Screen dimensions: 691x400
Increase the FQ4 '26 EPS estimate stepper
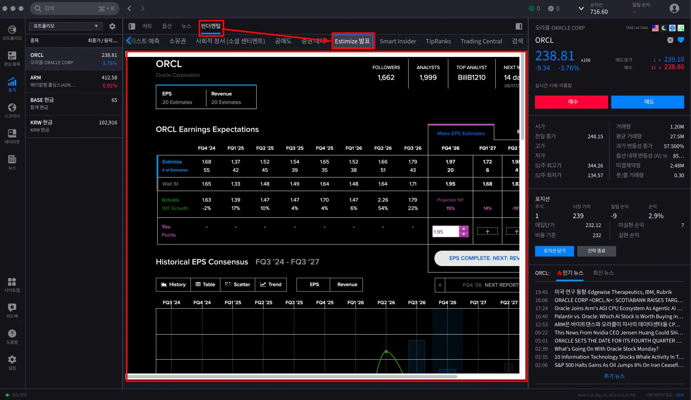(x=464, y=229)
